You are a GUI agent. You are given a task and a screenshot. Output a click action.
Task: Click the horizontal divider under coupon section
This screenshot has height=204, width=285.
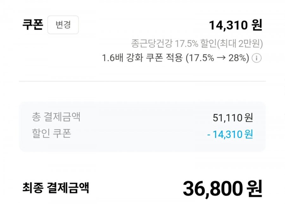click(142, 81)
